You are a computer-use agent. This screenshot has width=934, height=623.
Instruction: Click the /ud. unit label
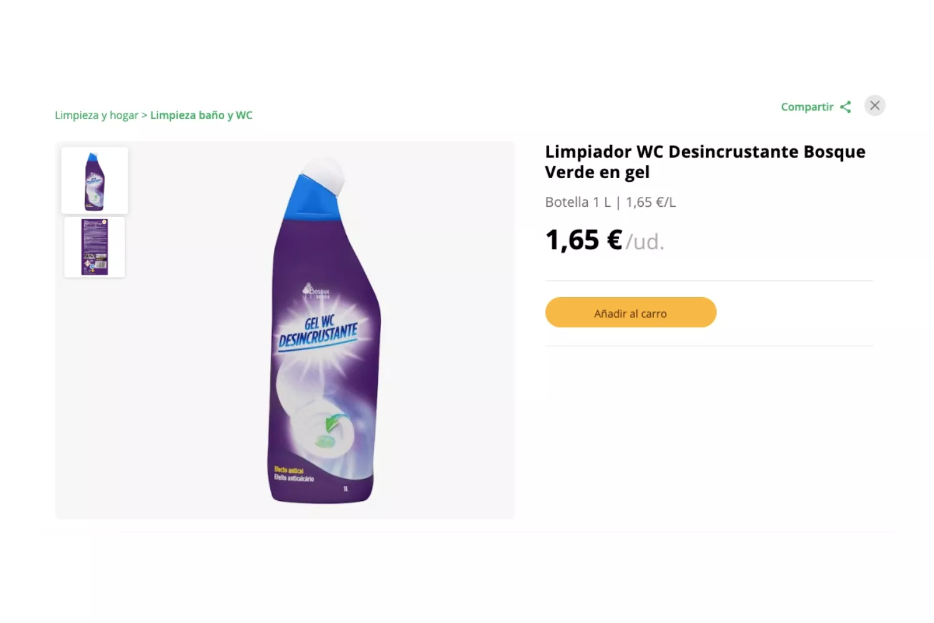click(645, 242)
